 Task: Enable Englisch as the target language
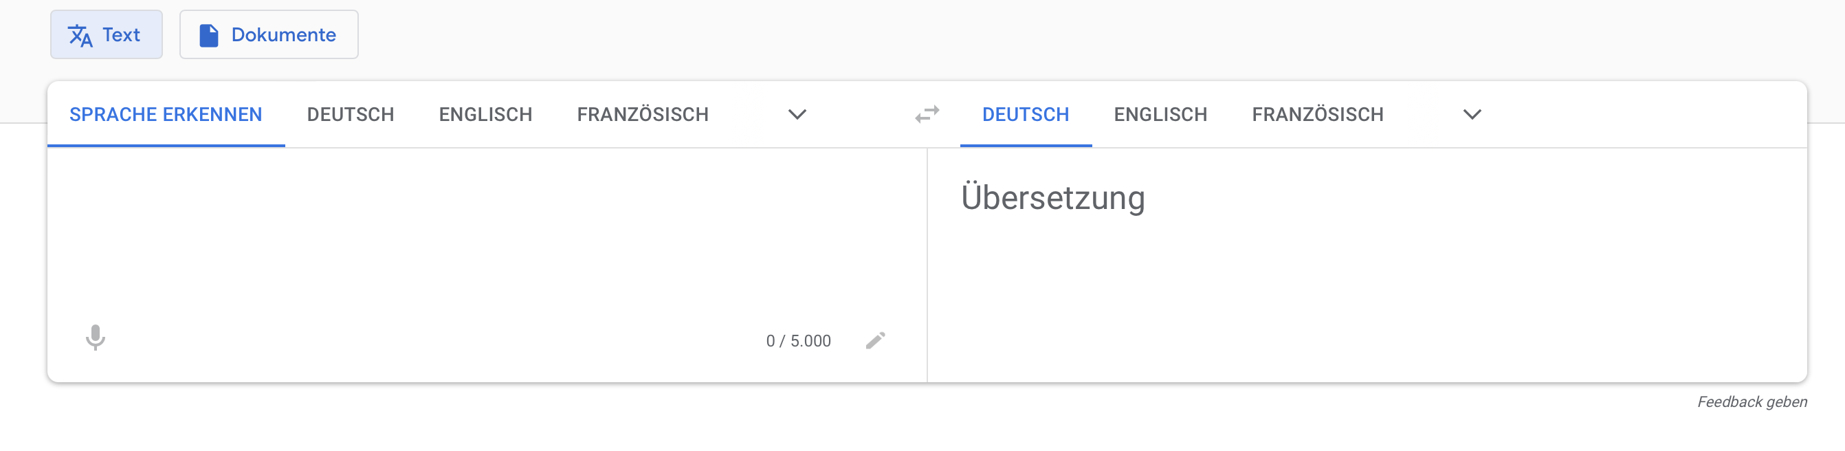click(1160, 114)
